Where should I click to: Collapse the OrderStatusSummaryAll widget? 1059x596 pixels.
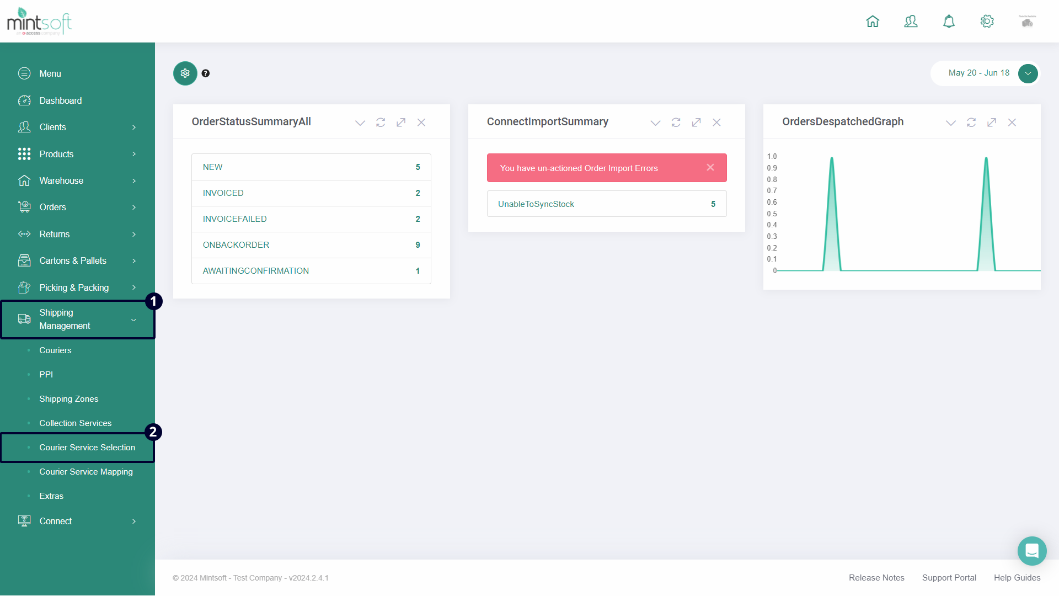pos(360,123)
